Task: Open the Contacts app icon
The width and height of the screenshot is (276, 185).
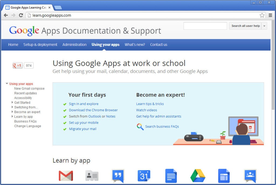Action: 92,176
